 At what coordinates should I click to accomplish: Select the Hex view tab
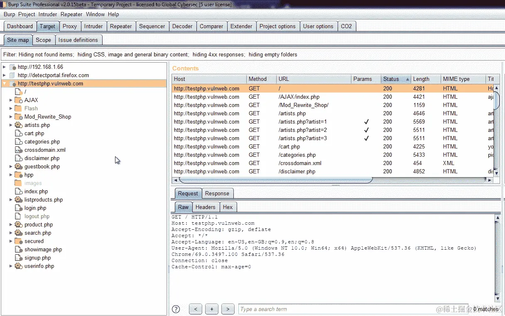point(228,207)
